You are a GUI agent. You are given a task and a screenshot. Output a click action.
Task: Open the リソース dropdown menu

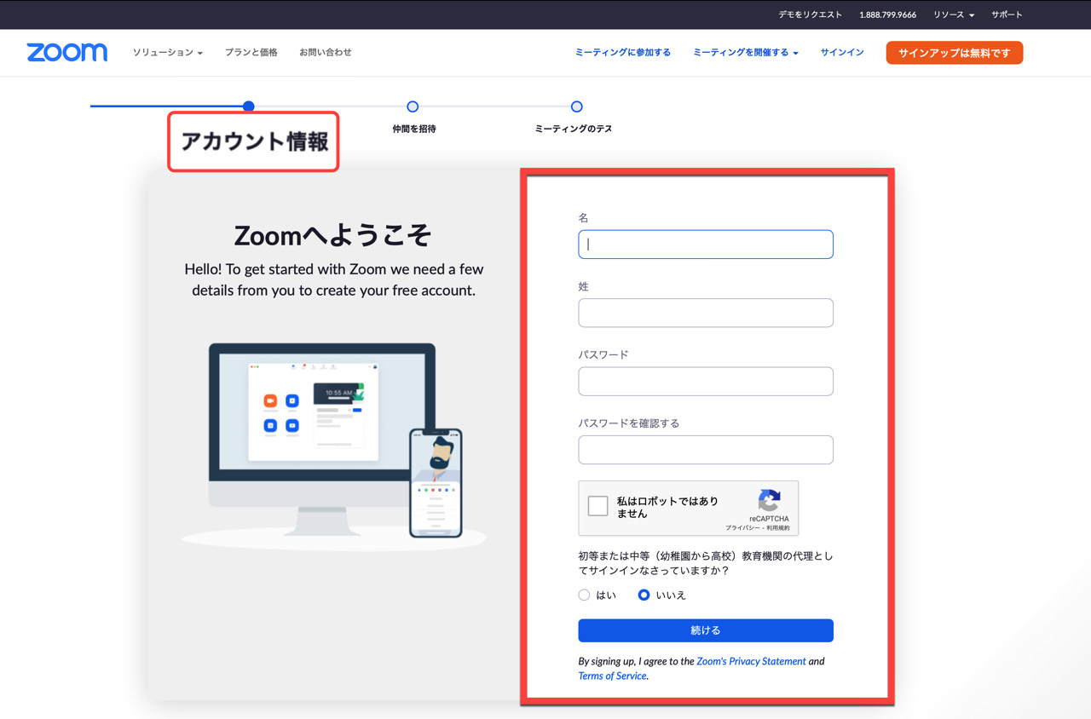coord(954,14)
